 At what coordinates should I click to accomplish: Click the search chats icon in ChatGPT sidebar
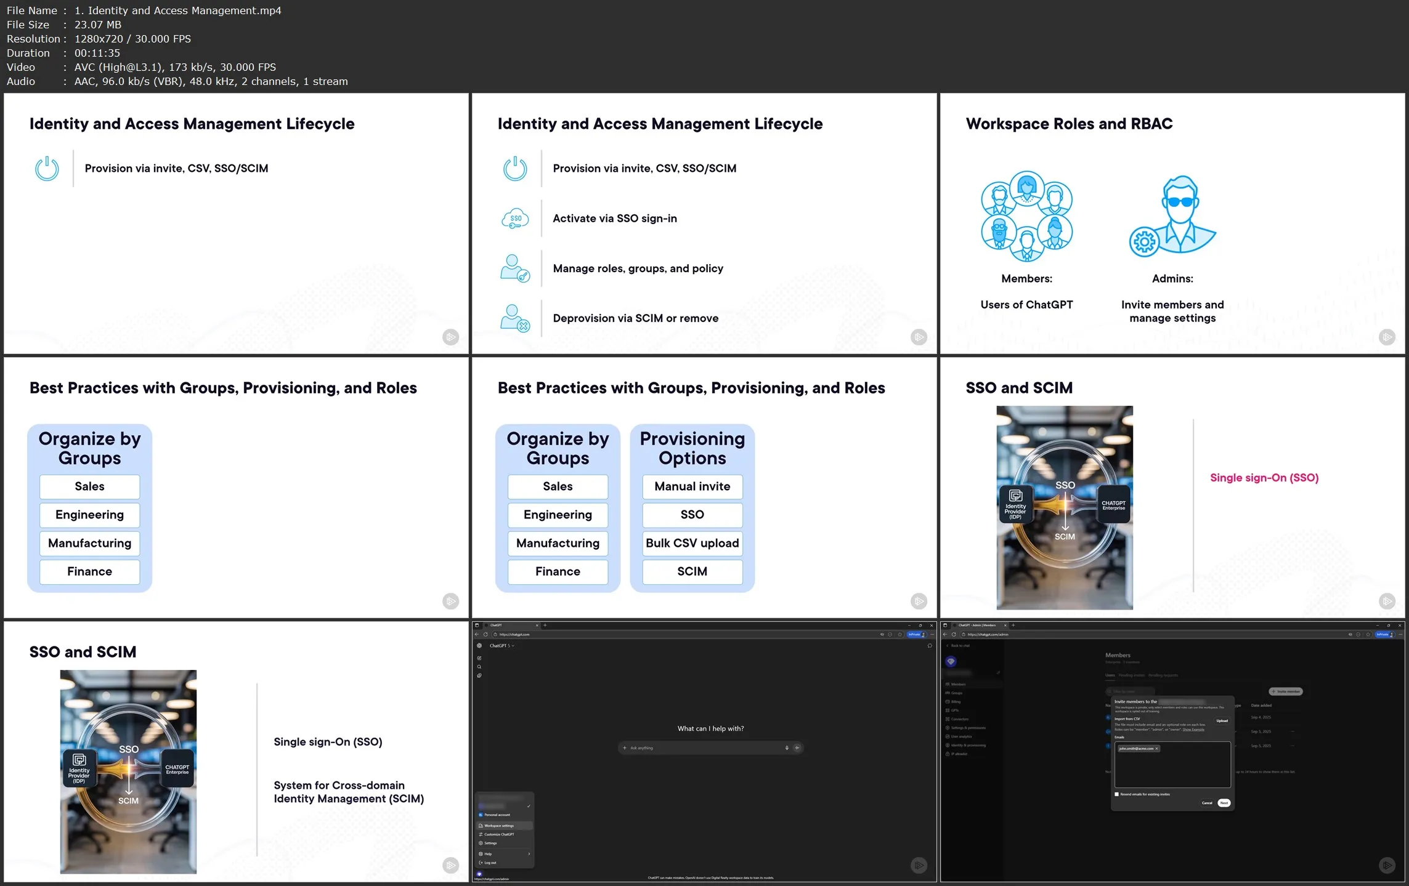pos(479,667)
